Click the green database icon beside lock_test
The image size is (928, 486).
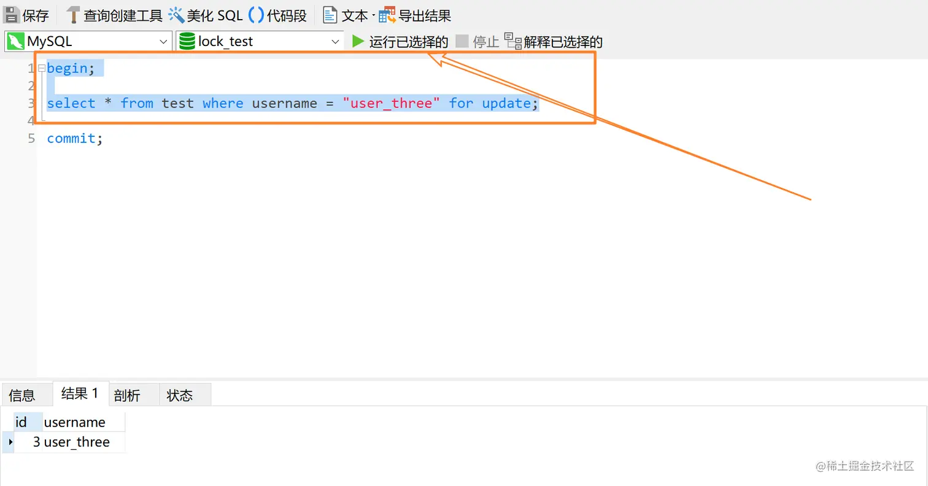[x=187, y=42]
